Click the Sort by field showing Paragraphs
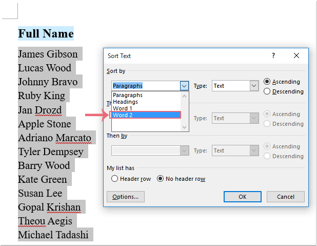This screenshot has height=246, width=317. (x=145, y=86)
